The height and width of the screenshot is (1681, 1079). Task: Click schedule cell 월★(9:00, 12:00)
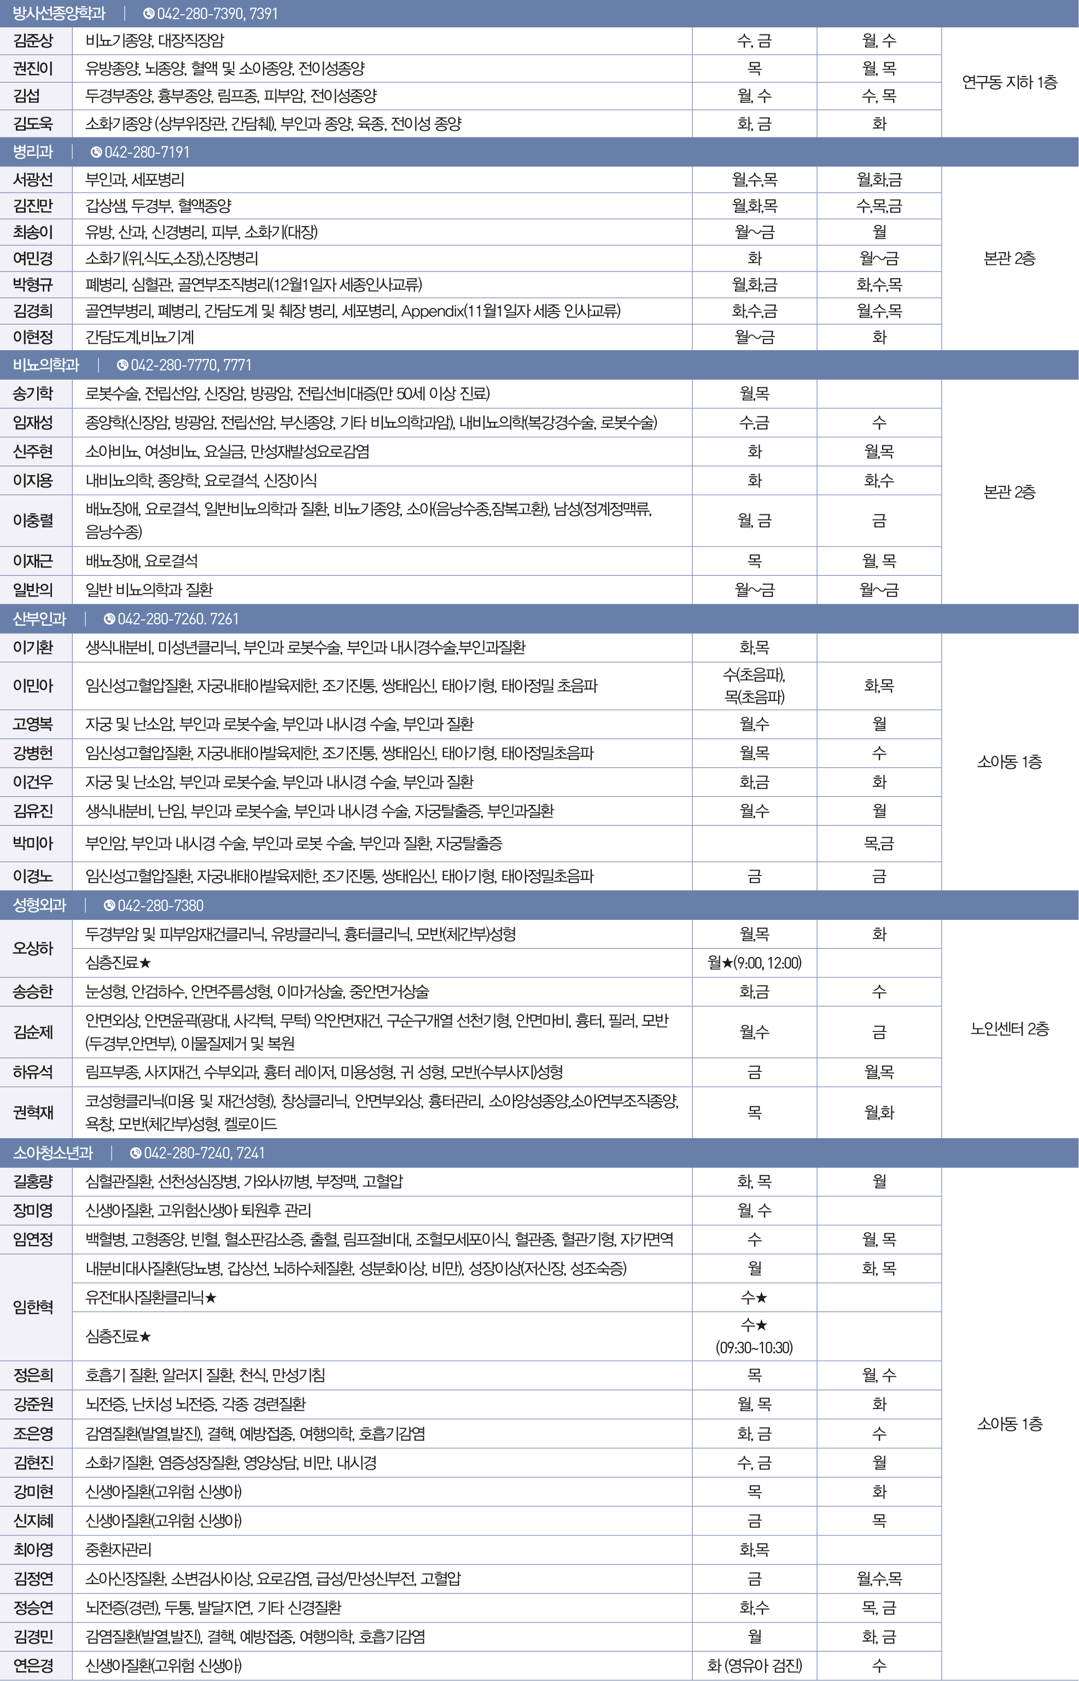click(x=755, y=963)
